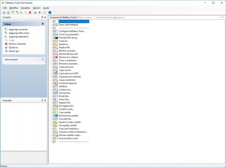The height and width of the screenshot is (168, 226).
Task: Click the Copia percorsi Internet icon
Action: (57, 77)
